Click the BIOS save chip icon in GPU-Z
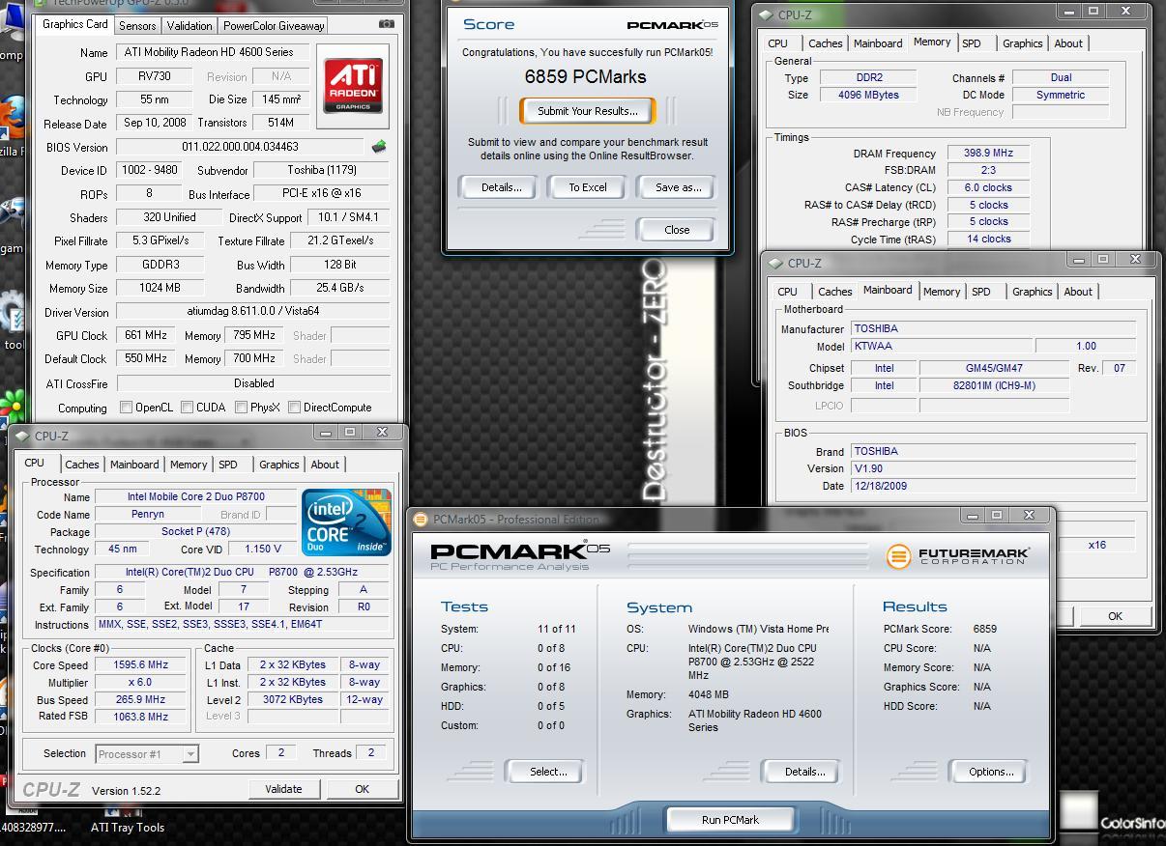 (x=379, y=147)
